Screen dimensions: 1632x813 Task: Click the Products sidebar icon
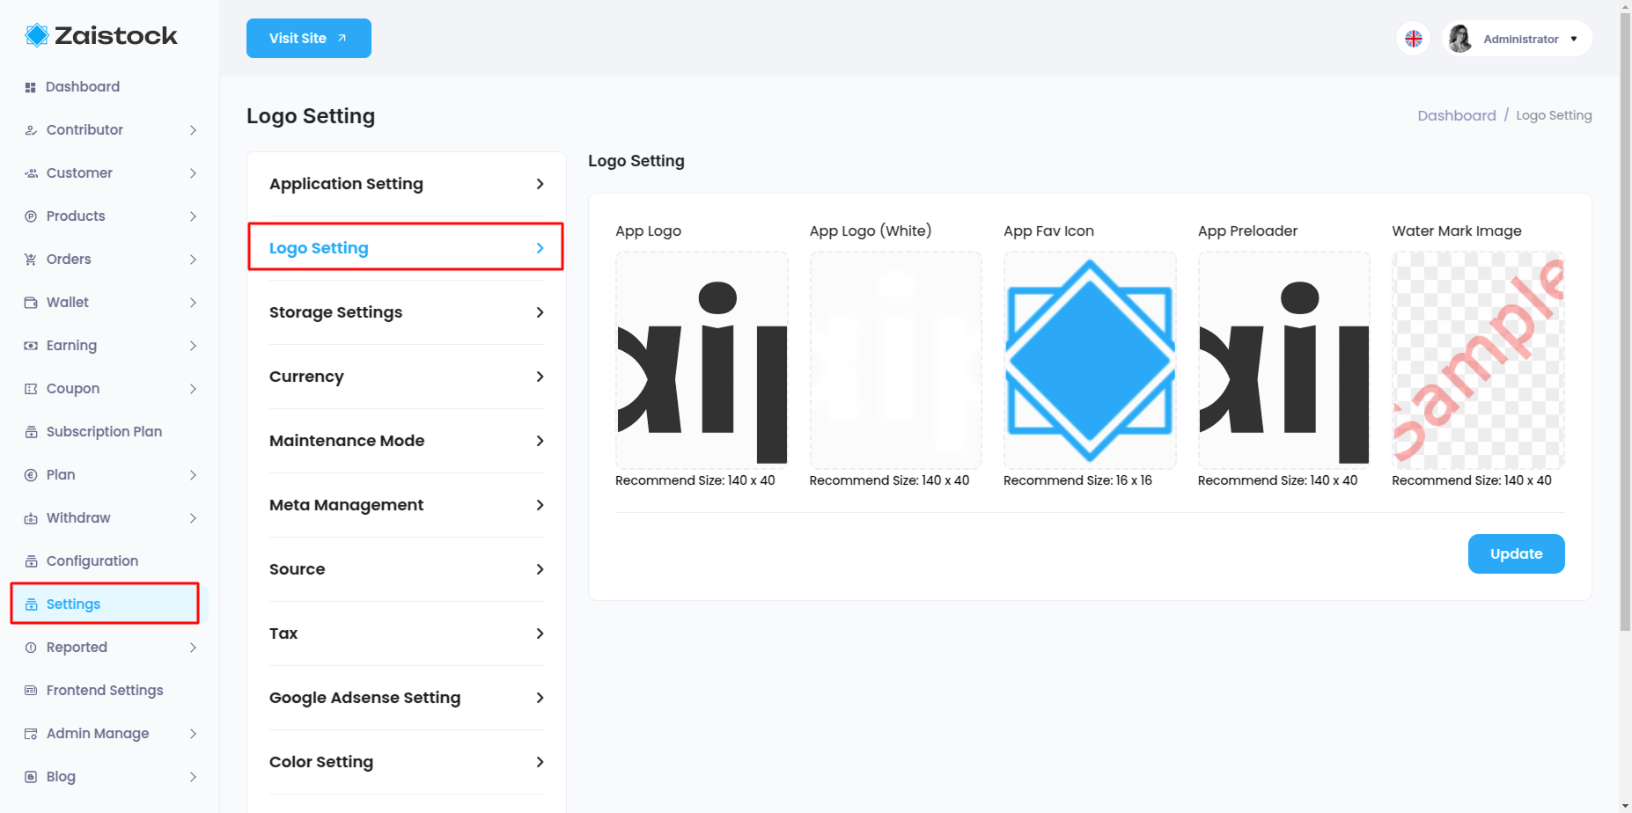coord(31,216)
